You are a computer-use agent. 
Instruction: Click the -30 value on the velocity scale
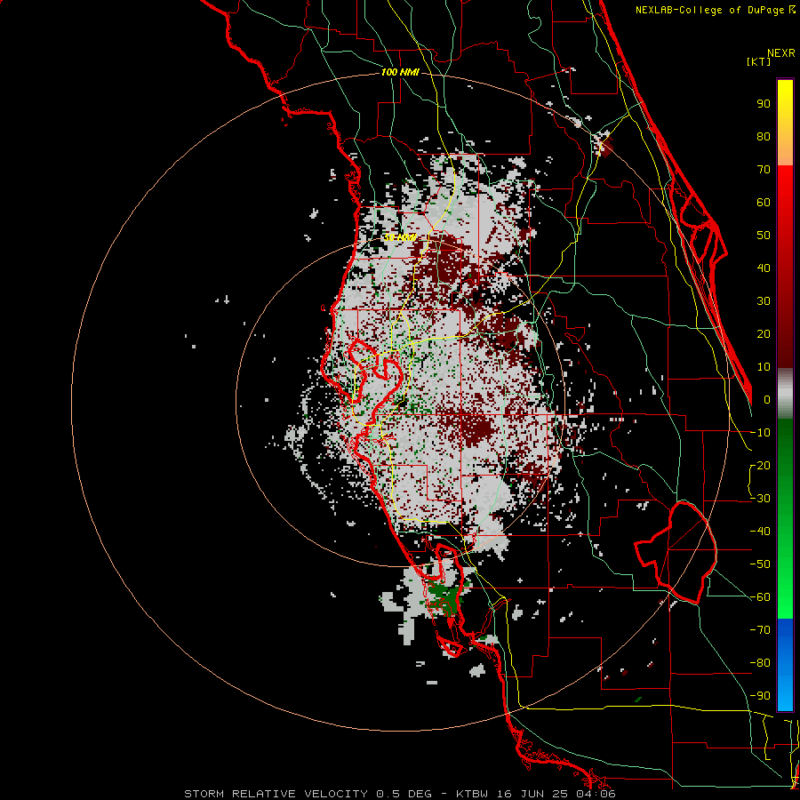[760, 499]
